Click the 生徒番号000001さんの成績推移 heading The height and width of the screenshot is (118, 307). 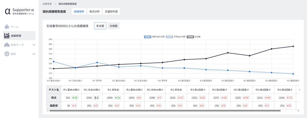67,26
